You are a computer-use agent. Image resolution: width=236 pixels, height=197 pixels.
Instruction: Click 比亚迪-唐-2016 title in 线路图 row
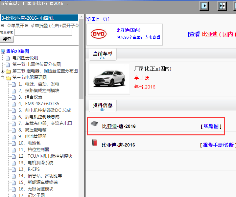[119, 126]
